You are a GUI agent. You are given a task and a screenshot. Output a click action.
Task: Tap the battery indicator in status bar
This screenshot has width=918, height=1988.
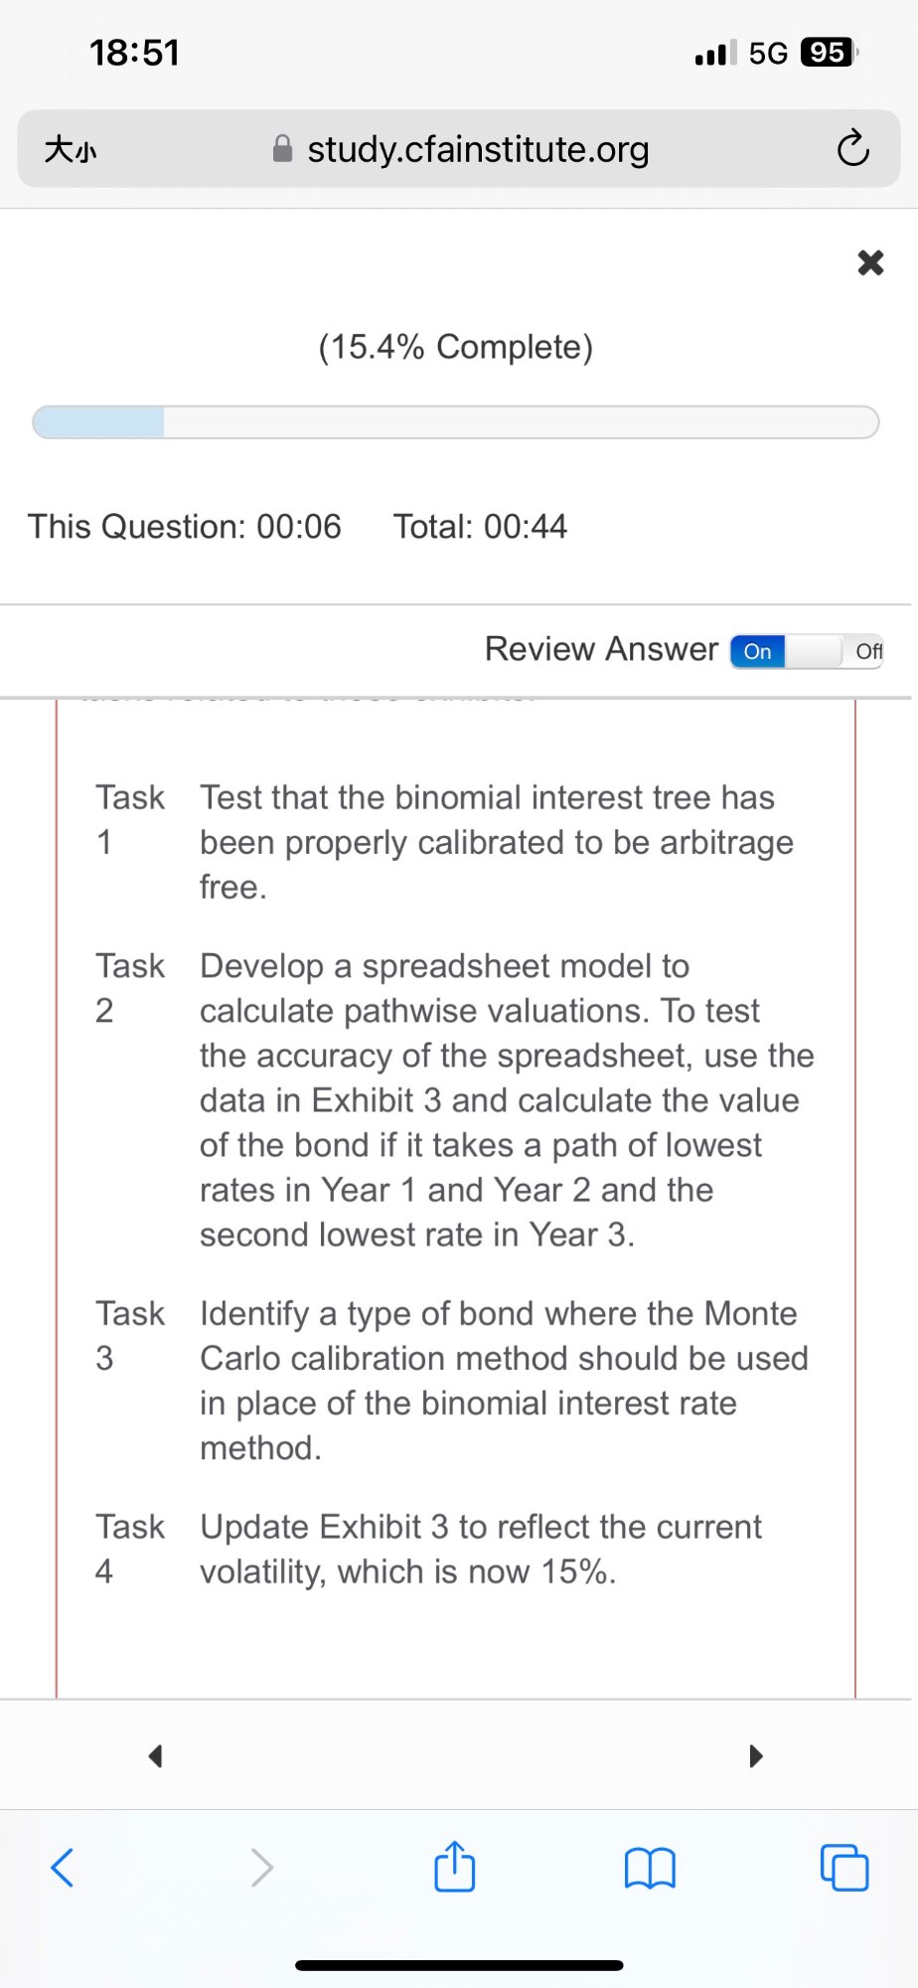(x=828, y=52)
